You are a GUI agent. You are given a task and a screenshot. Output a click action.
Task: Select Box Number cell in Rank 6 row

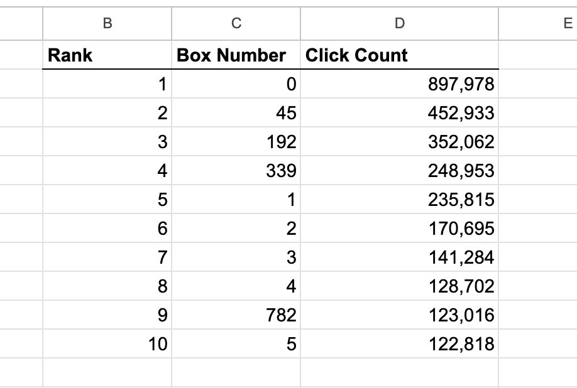(x=236, y=228)
